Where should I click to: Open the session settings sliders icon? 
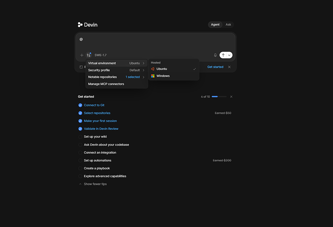click(89, 55)
